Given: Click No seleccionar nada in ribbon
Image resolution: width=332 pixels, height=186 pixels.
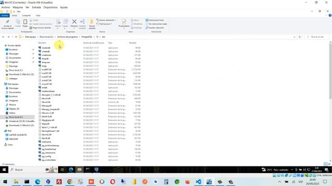Looking at the screenshot, I should click(x=156, y=24).
